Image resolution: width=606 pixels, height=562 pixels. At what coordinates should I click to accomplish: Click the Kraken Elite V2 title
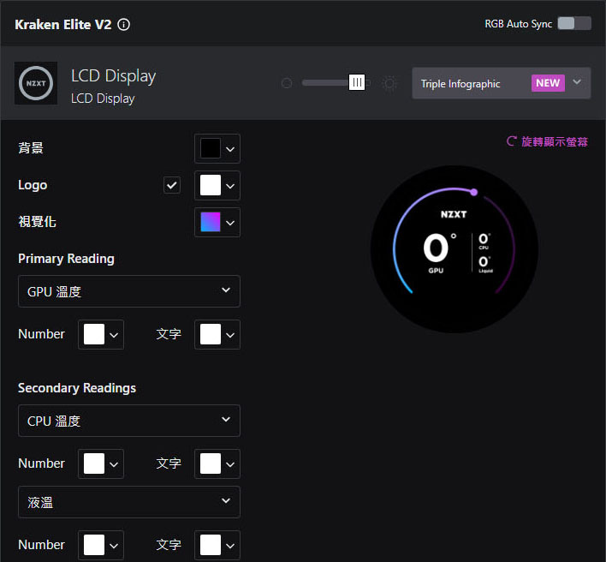63,25
